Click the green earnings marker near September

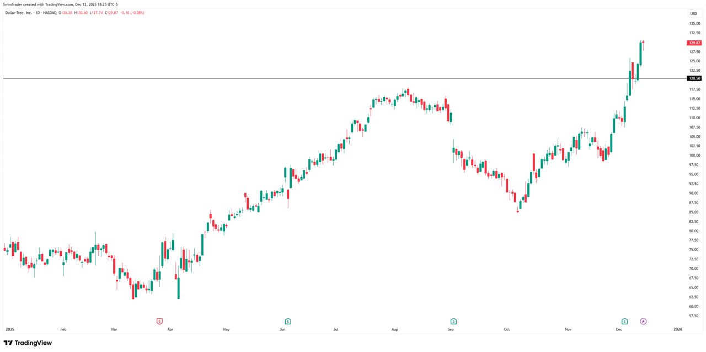coord(453,321)
